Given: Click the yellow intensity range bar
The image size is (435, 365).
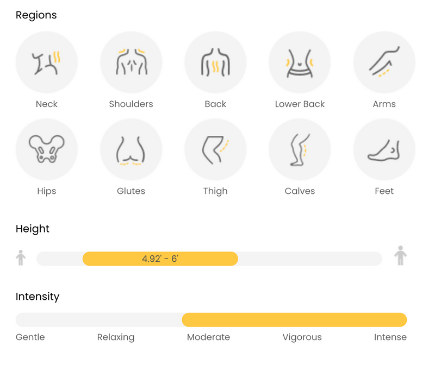Looking at the screenshot, I should point(294,320).
